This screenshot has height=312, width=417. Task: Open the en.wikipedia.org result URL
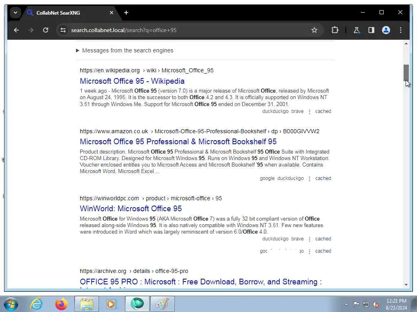click(x=147, y=70)
